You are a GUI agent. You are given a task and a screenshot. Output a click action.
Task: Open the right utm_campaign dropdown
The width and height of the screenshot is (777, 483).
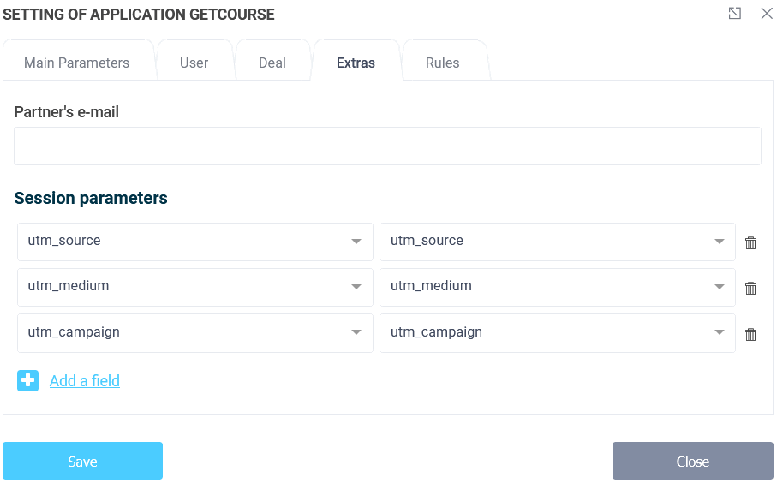558,333
